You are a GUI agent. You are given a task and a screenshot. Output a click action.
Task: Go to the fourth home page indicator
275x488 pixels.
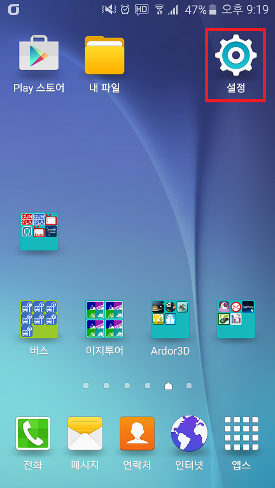[148, 386]
